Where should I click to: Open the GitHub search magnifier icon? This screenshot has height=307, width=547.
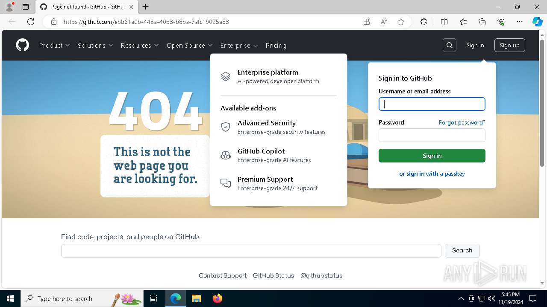(450, 45)
